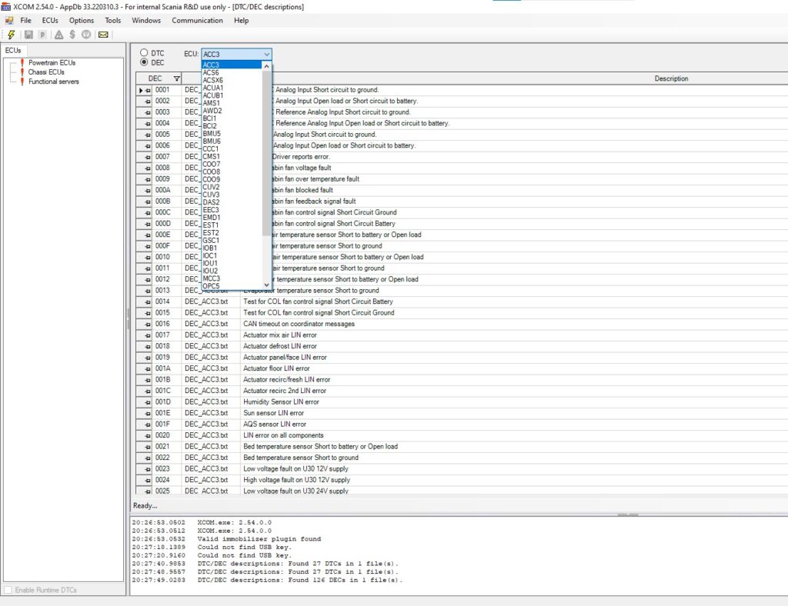Click the dollar sign toolbar icon
Viewport: 788px width, 606px height.
click(x=72, y=34)
